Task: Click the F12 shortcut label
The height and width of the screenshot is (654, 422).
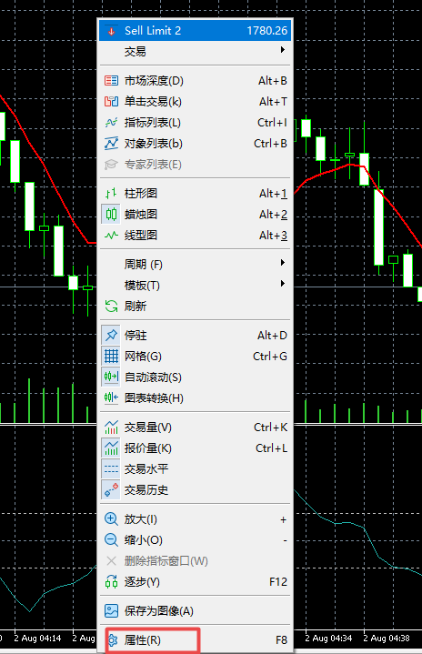Action: click(x=278, y=581)
